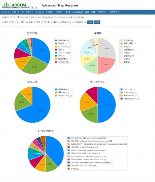Select the 先月 radio button
Viewport: 155px width, 182px height.
[35, 22]
